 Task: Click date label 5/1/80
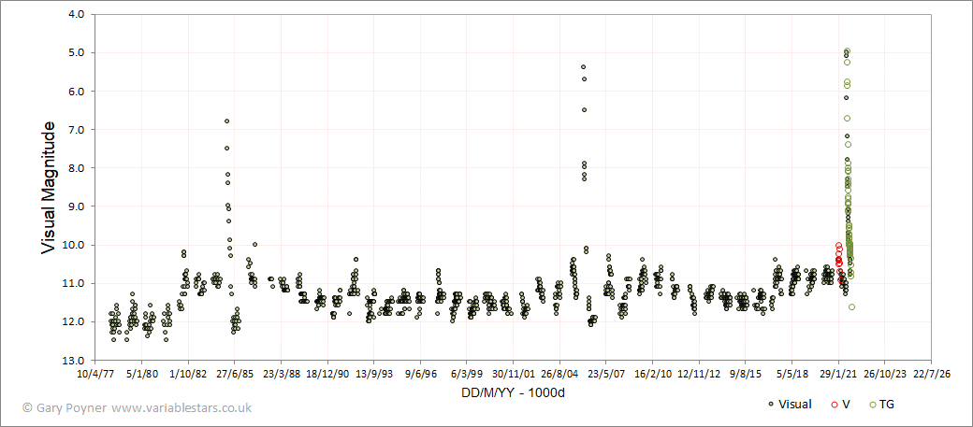pos(142,375)
